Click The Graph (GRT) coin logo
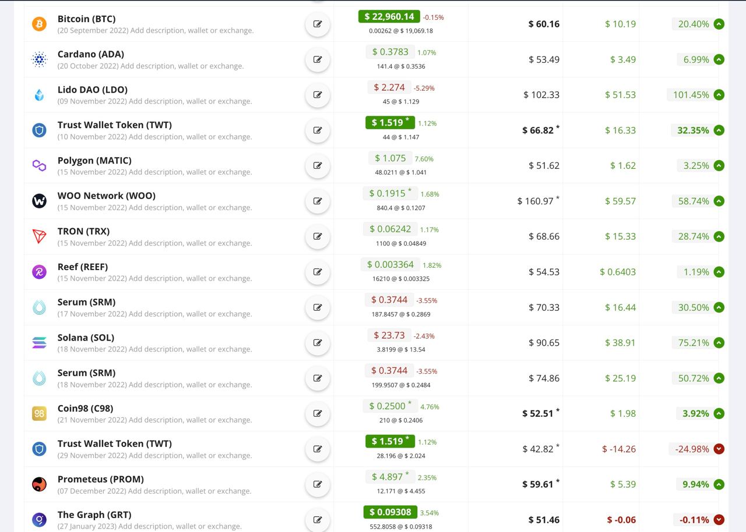The image size is (746, 532). point(39,520)
